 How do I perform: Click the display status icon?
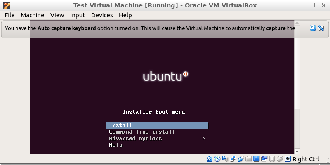(x=256, y=159)
